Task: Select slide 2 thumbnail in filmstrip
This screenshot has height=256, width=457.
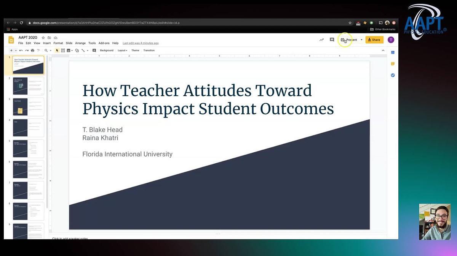Action: click(29, 86)
